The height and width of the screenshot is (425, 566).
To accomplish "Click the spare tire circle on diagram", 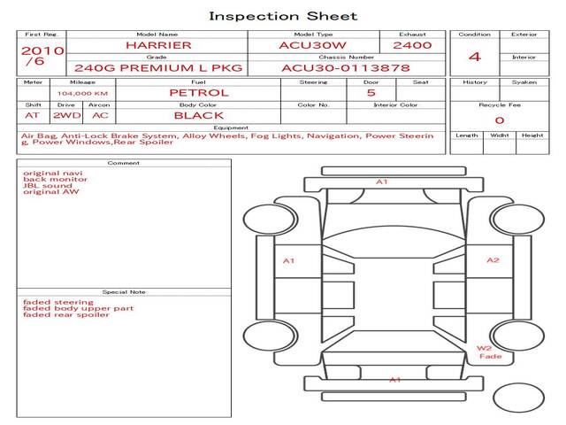I will (519, 398).
